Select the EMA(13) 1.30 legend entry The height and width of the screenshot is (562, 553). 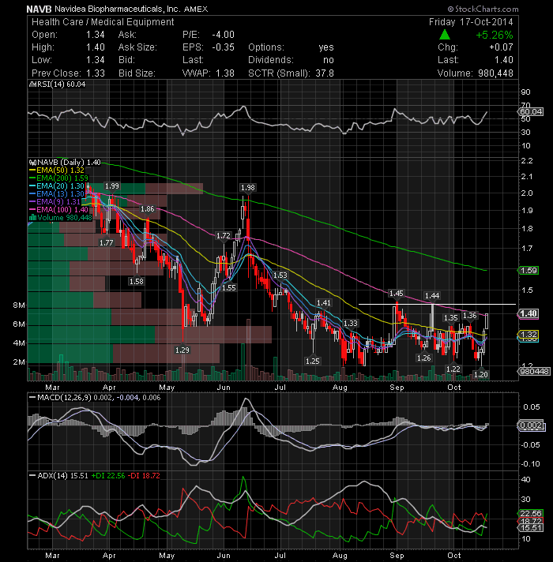[57, 193]
